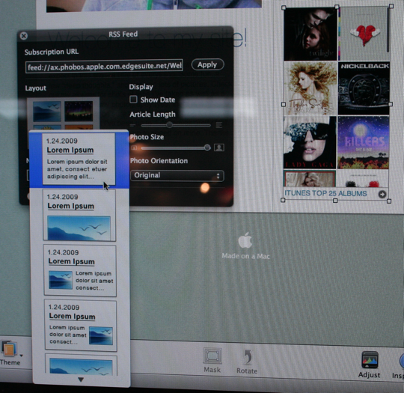Click the long article icon by Article Length

click(218, 125)
